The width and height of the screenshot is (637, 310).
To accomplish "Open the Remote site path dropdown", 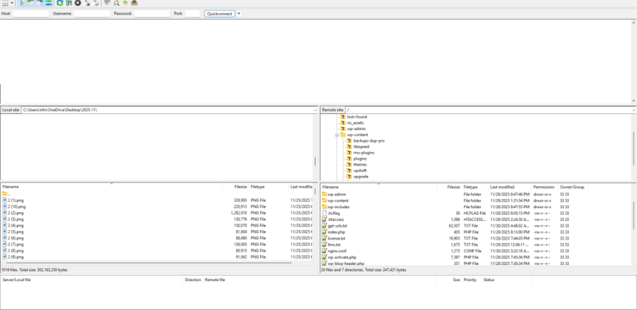I will 634,110.
